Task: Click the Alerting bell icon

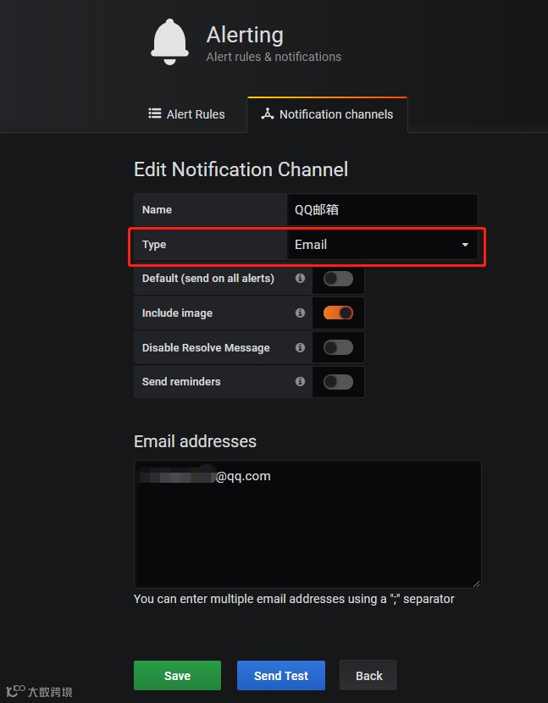Action: [169, 42]
